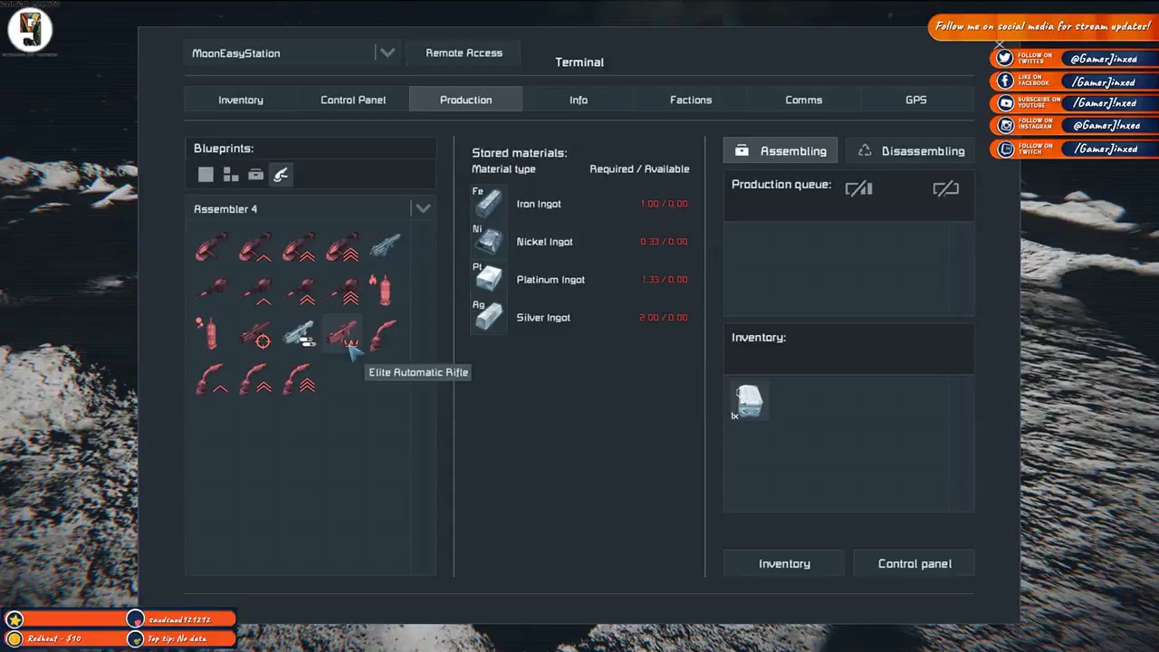Screen dimensions: 1159x652
Task: Switch to the Factions tab
Action: pos(691,100)
